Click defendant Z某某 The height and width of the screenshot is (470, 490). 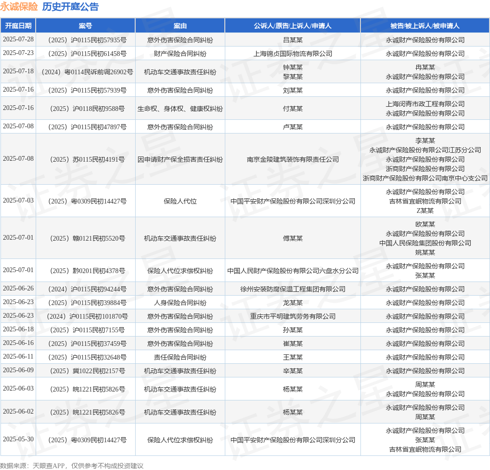[425, 211]
